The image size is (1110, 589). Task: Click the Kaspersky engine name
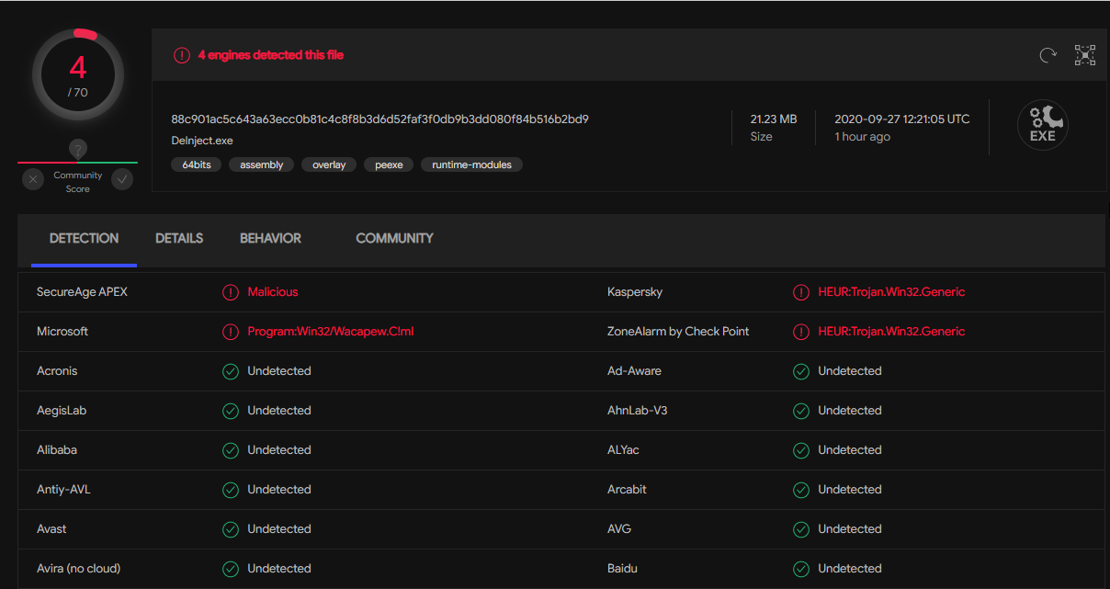coord(635,292)
